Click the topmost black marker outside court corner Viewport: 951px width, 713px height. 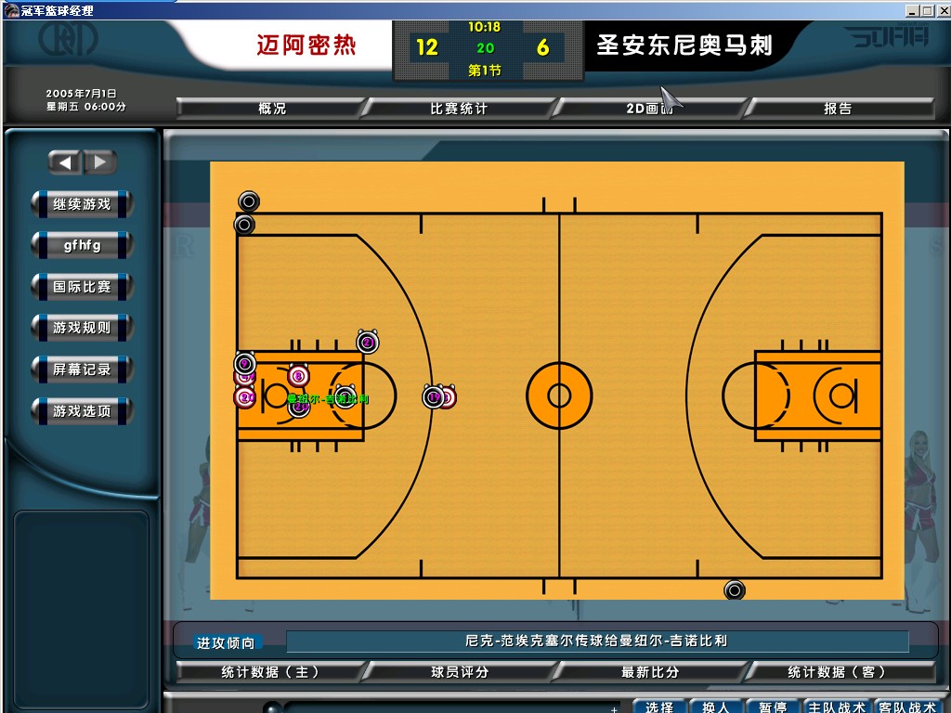249,201
